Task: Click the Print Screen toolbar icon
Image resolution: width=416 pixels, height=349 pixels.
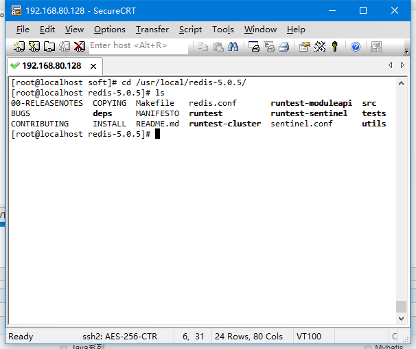Action: (x=254, y=47)
